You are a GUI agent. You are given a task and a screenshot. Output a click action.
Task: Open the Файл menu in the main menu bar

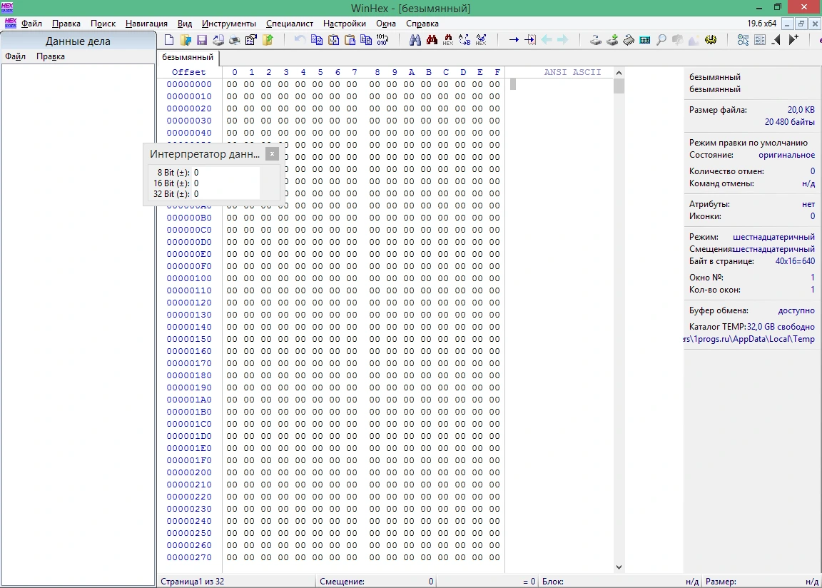pos(31,24)
